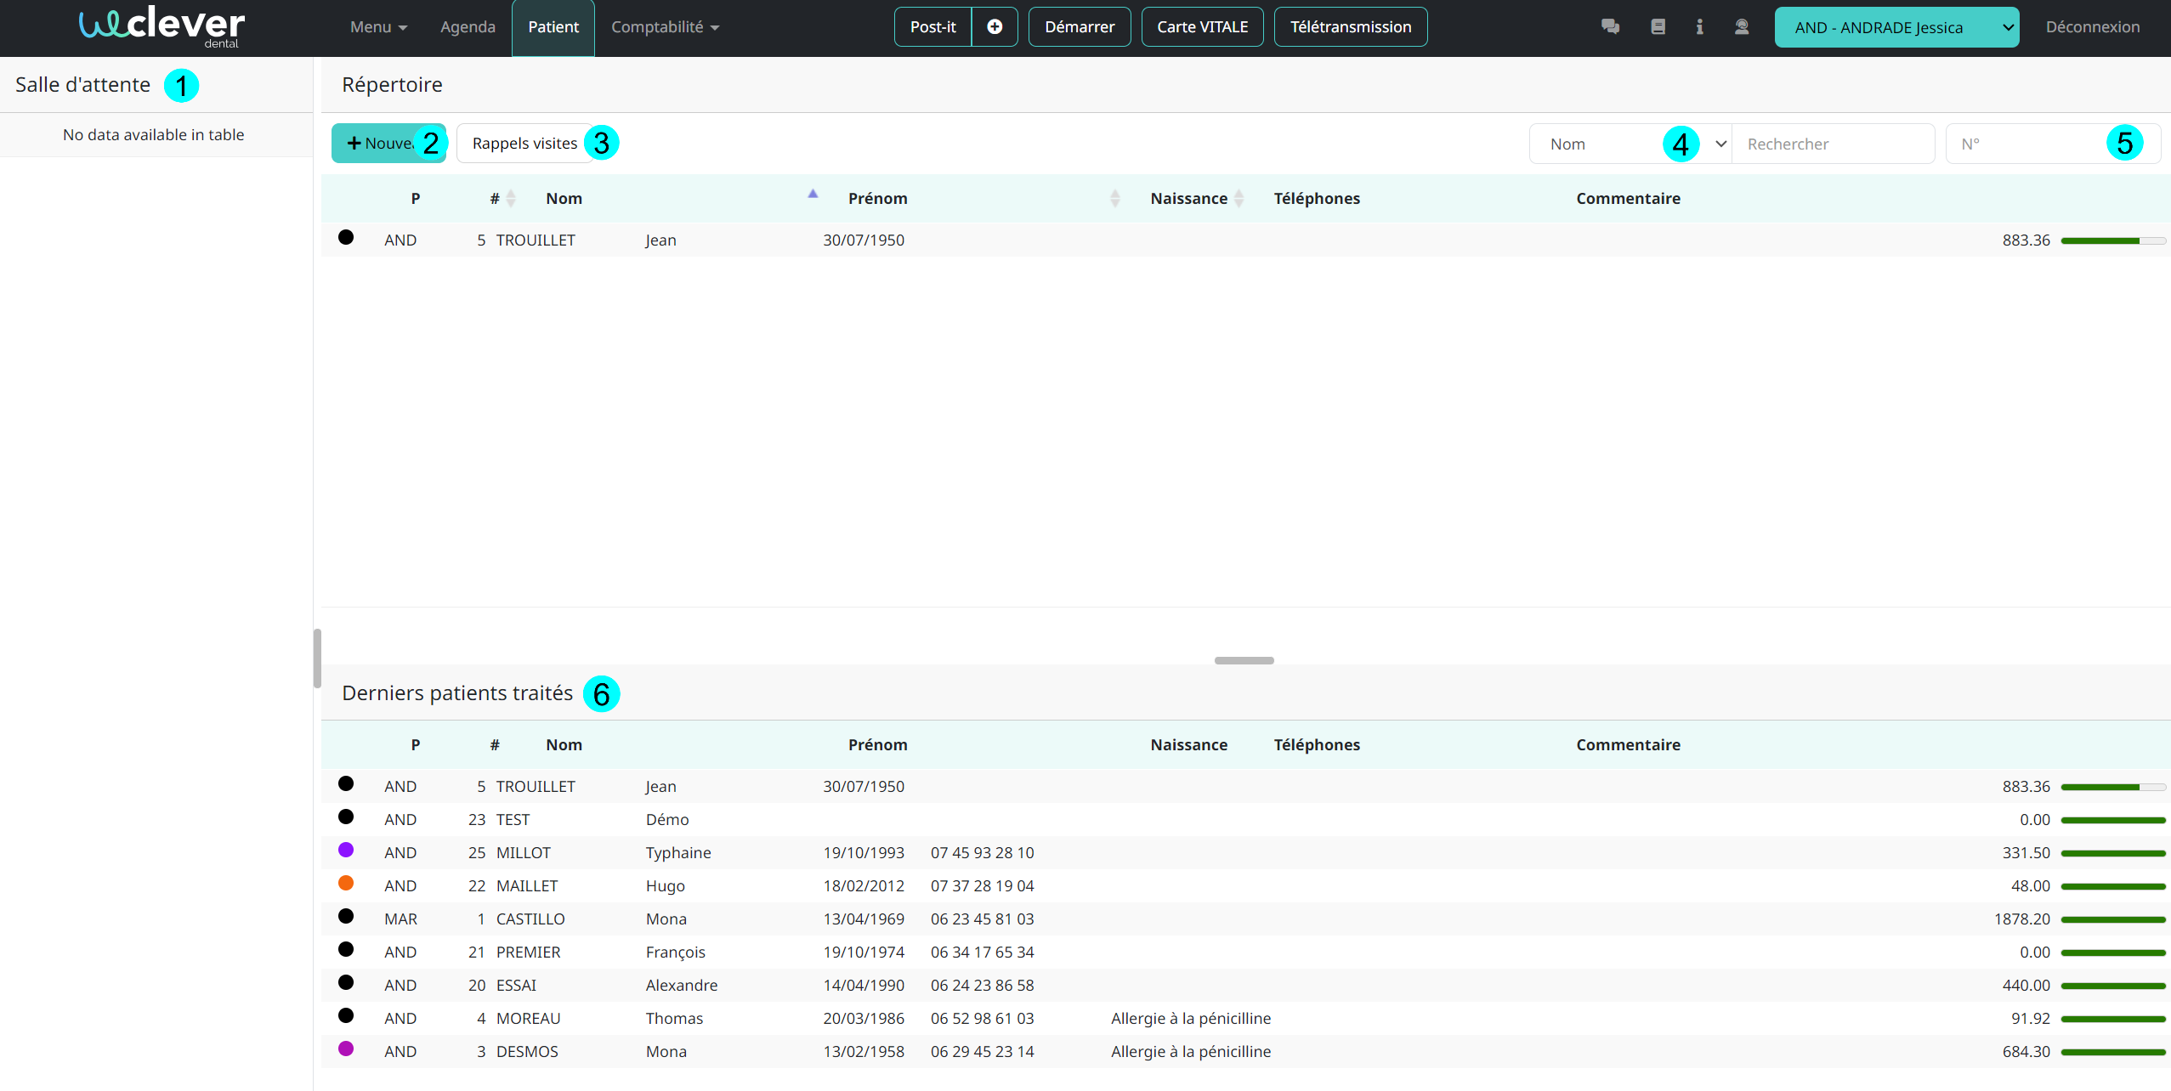
Task: Click the orange dot for MAILLET Hugo
Action: [346, 884]
